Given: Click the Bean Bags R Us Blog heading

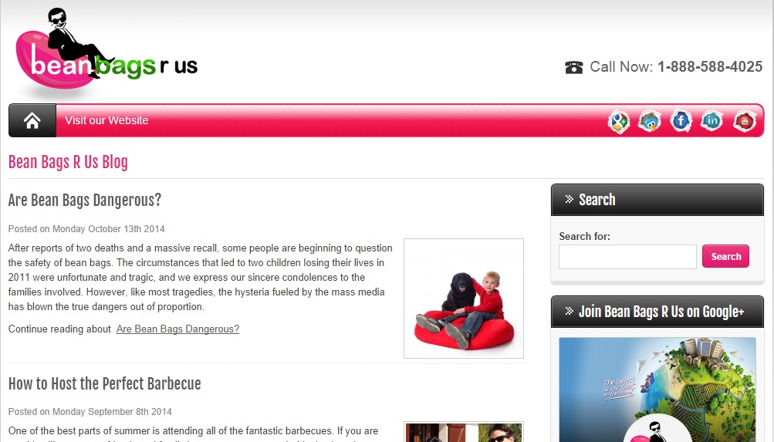Looking at the screenshot, I should pos(68,162).
